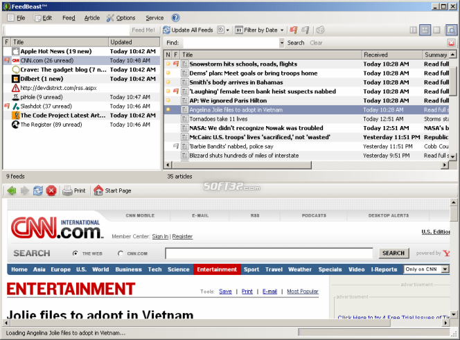Toggle flag on 'Barbie Bandits' article

pos(176,146)
